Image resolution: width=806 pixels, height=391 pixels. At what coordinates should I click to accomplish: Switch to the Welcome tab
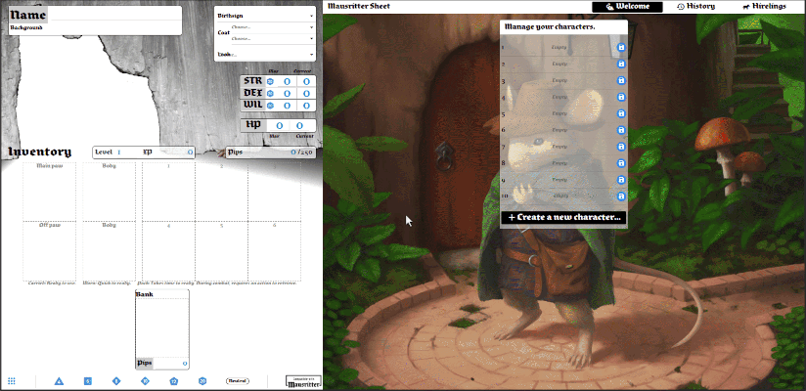click(627, 7)
